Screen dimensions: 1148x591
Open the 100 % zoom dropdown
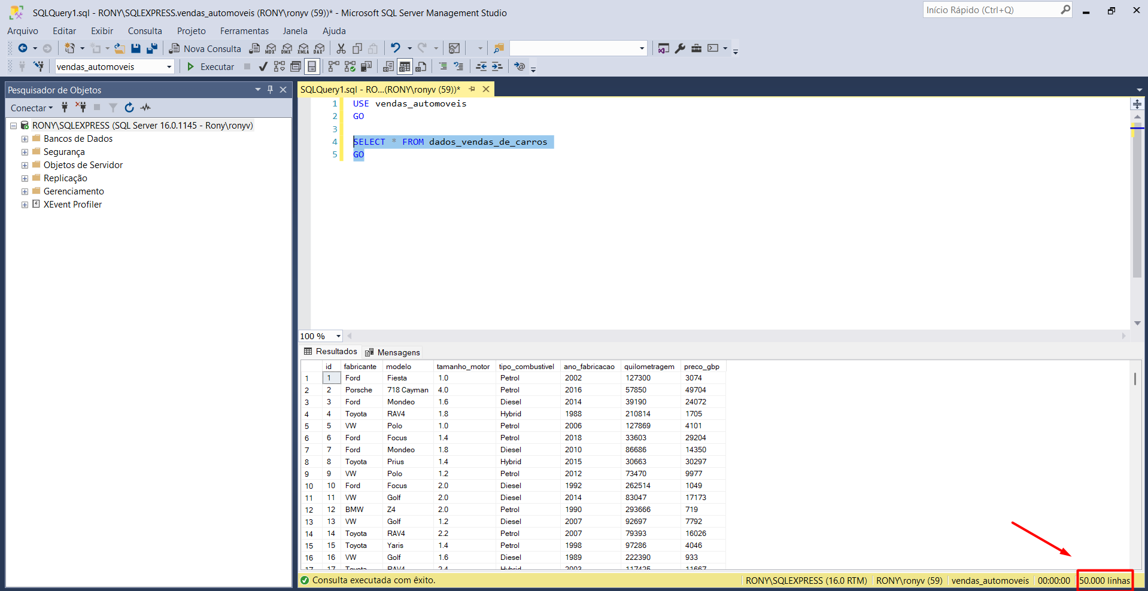[338, 336]
